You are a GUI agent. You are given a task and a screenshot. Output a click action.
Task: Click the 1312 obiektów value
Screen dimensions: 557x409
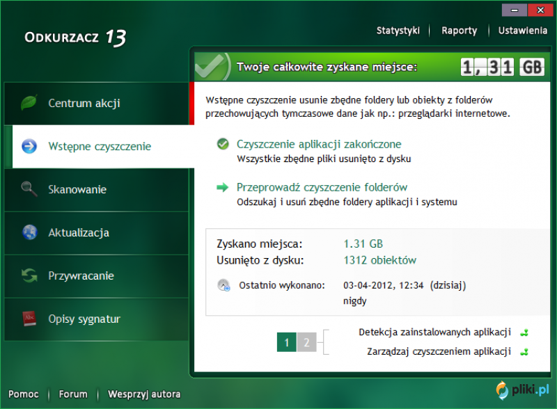coord(379,260)
